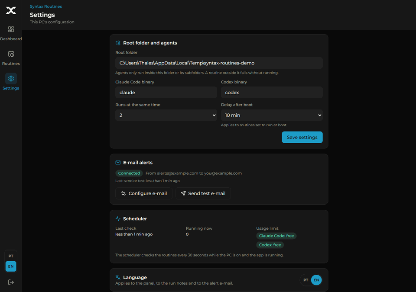Open the Routines page from sidebar
416x292 pixels.
pos(11,58)
